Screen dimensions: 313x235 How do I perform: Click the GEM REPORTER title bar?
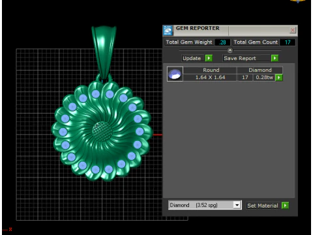point(230,31)
